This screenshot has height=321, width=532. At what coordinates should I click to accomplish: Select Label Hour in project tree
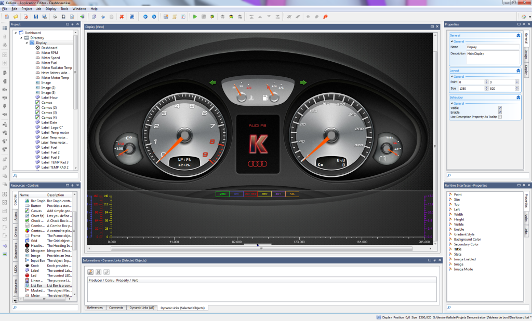[49, 97]
